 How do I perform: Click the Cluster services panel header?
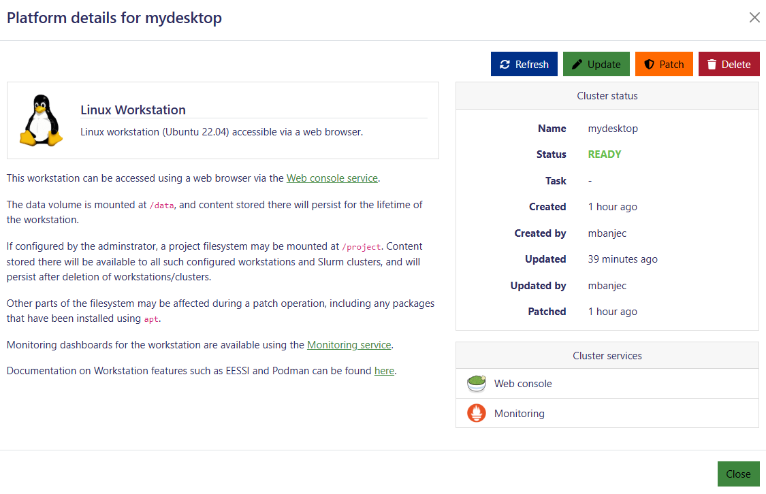607,356
